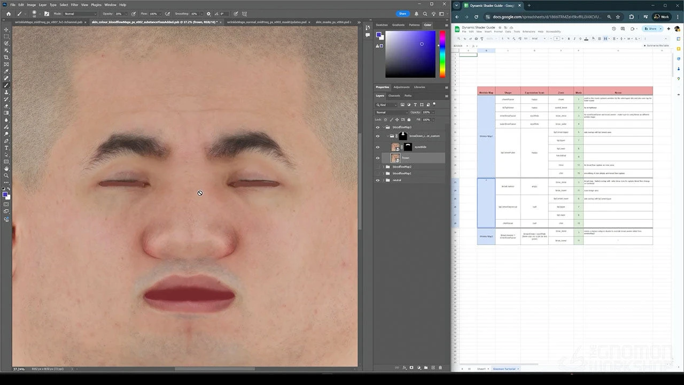Image resolution: width=684 pixels, height=385 pixels.
Task: Open the Filter menu
Action: tap(75, 5)
